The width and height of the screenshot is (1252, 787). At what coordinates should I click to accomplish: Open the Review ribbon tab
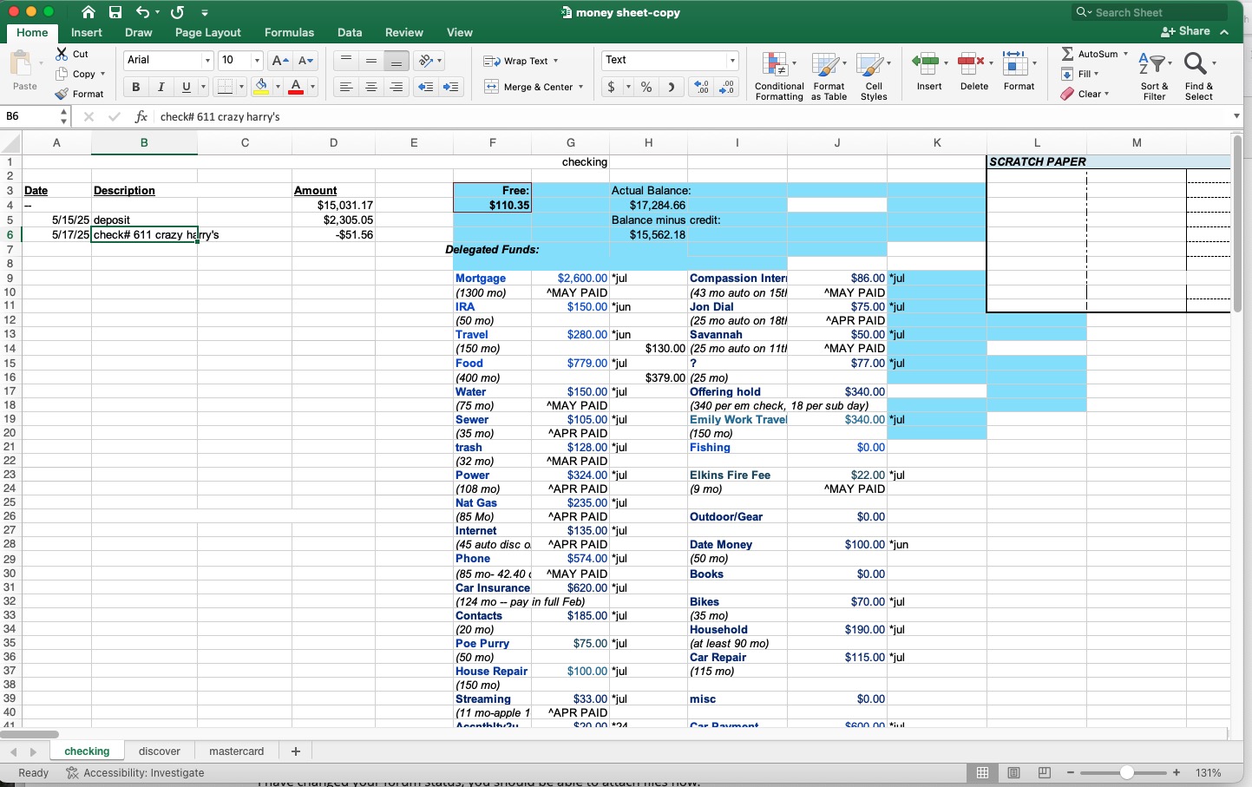click(404, 32)
